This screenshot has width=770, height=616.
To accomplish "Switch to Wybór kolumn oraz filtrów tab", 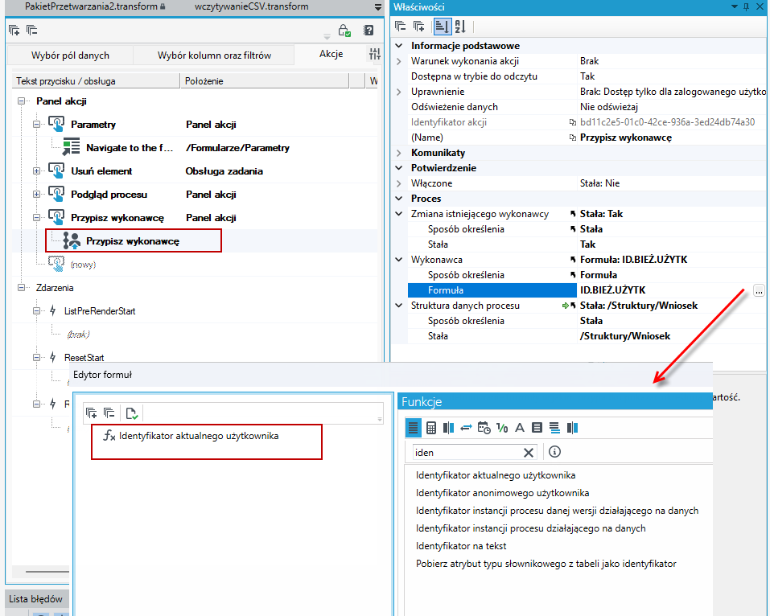I will pos(214,55).
